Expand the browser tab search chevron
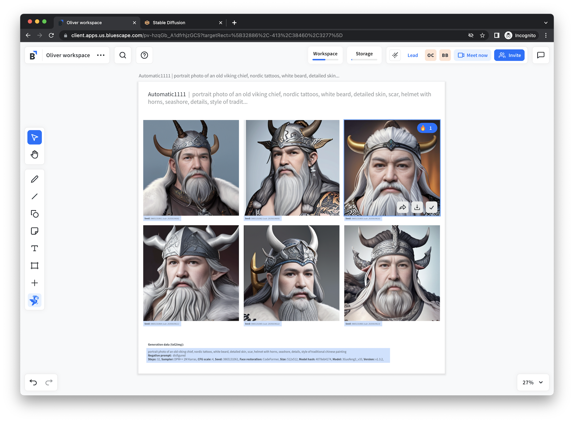 [545, 23]
